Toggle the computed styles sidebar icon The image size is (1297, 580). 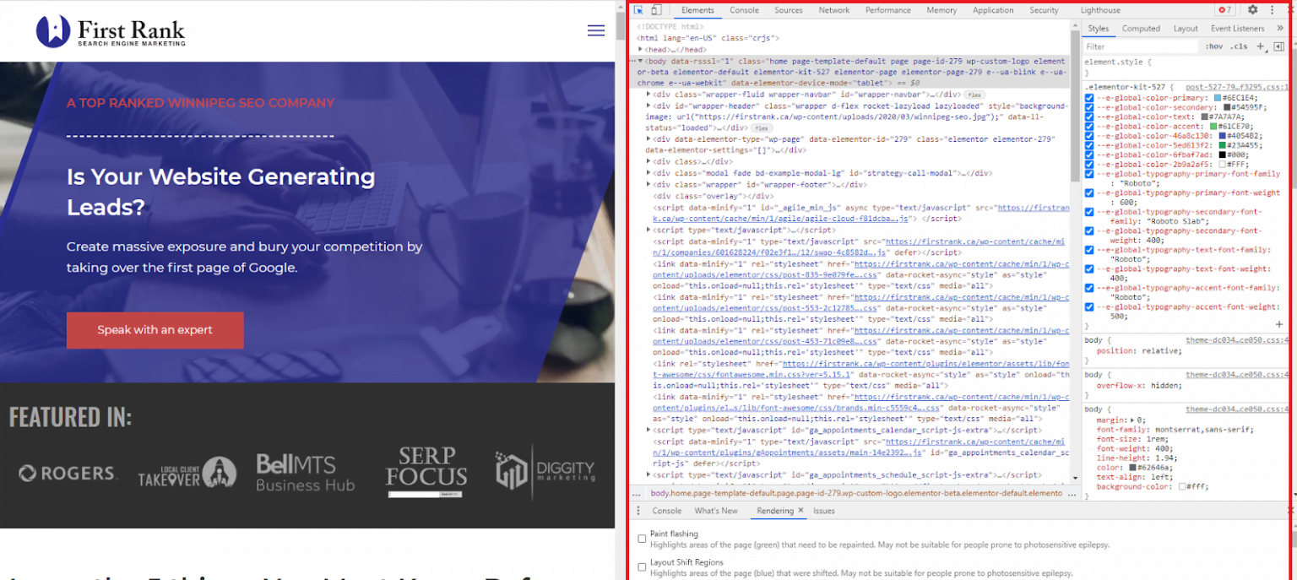point(1278,46)
